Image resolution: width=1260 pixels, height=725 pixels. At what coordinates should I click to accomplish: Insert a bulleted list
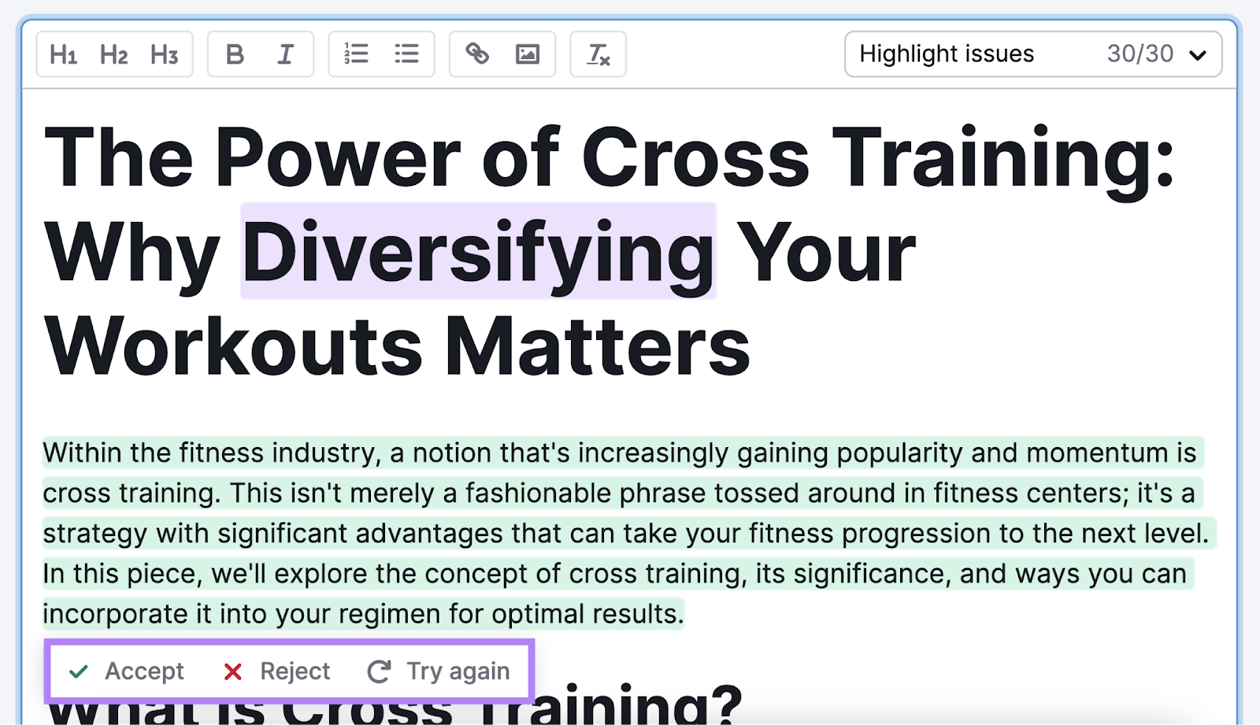click(x=406, y=54)
